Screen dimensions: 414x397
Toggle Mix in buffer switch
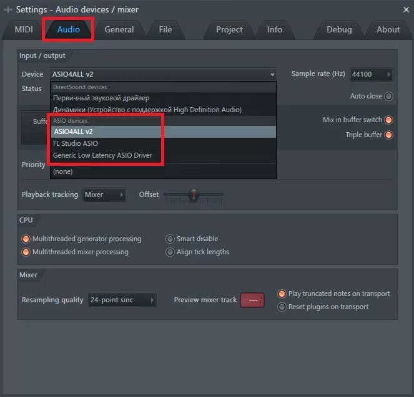[x=388, y=120]
